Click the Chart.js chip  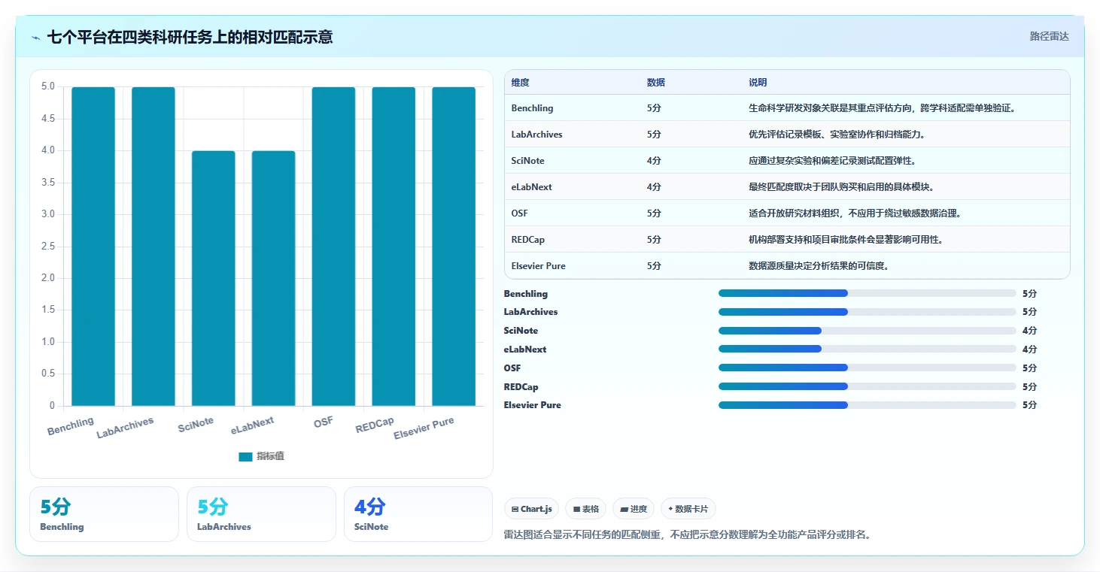[531, 509]
